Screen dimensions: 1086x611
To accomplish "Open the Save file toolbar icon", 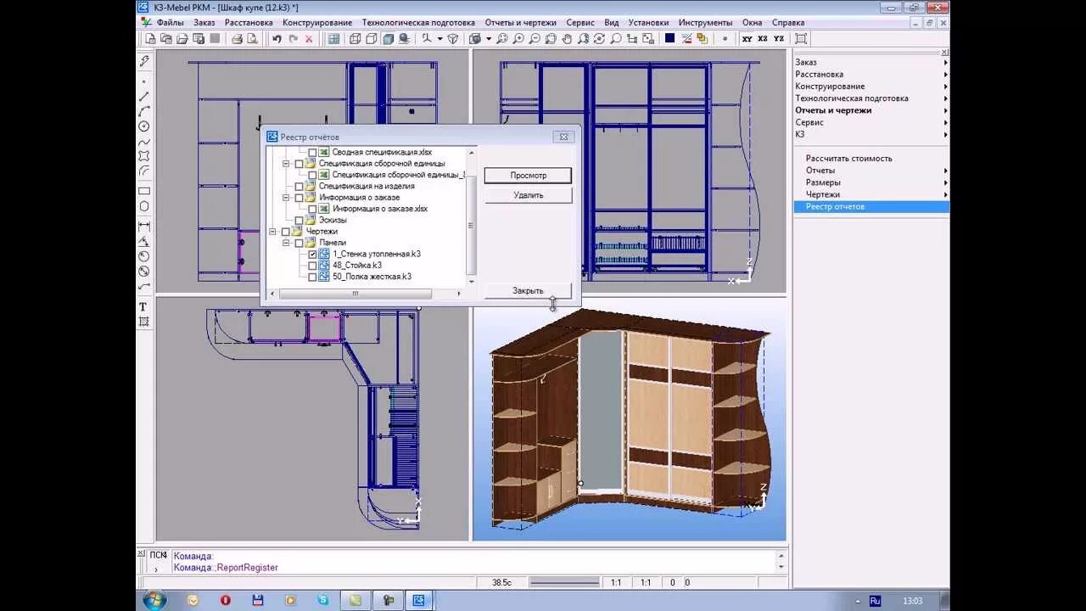I will 199,39.
